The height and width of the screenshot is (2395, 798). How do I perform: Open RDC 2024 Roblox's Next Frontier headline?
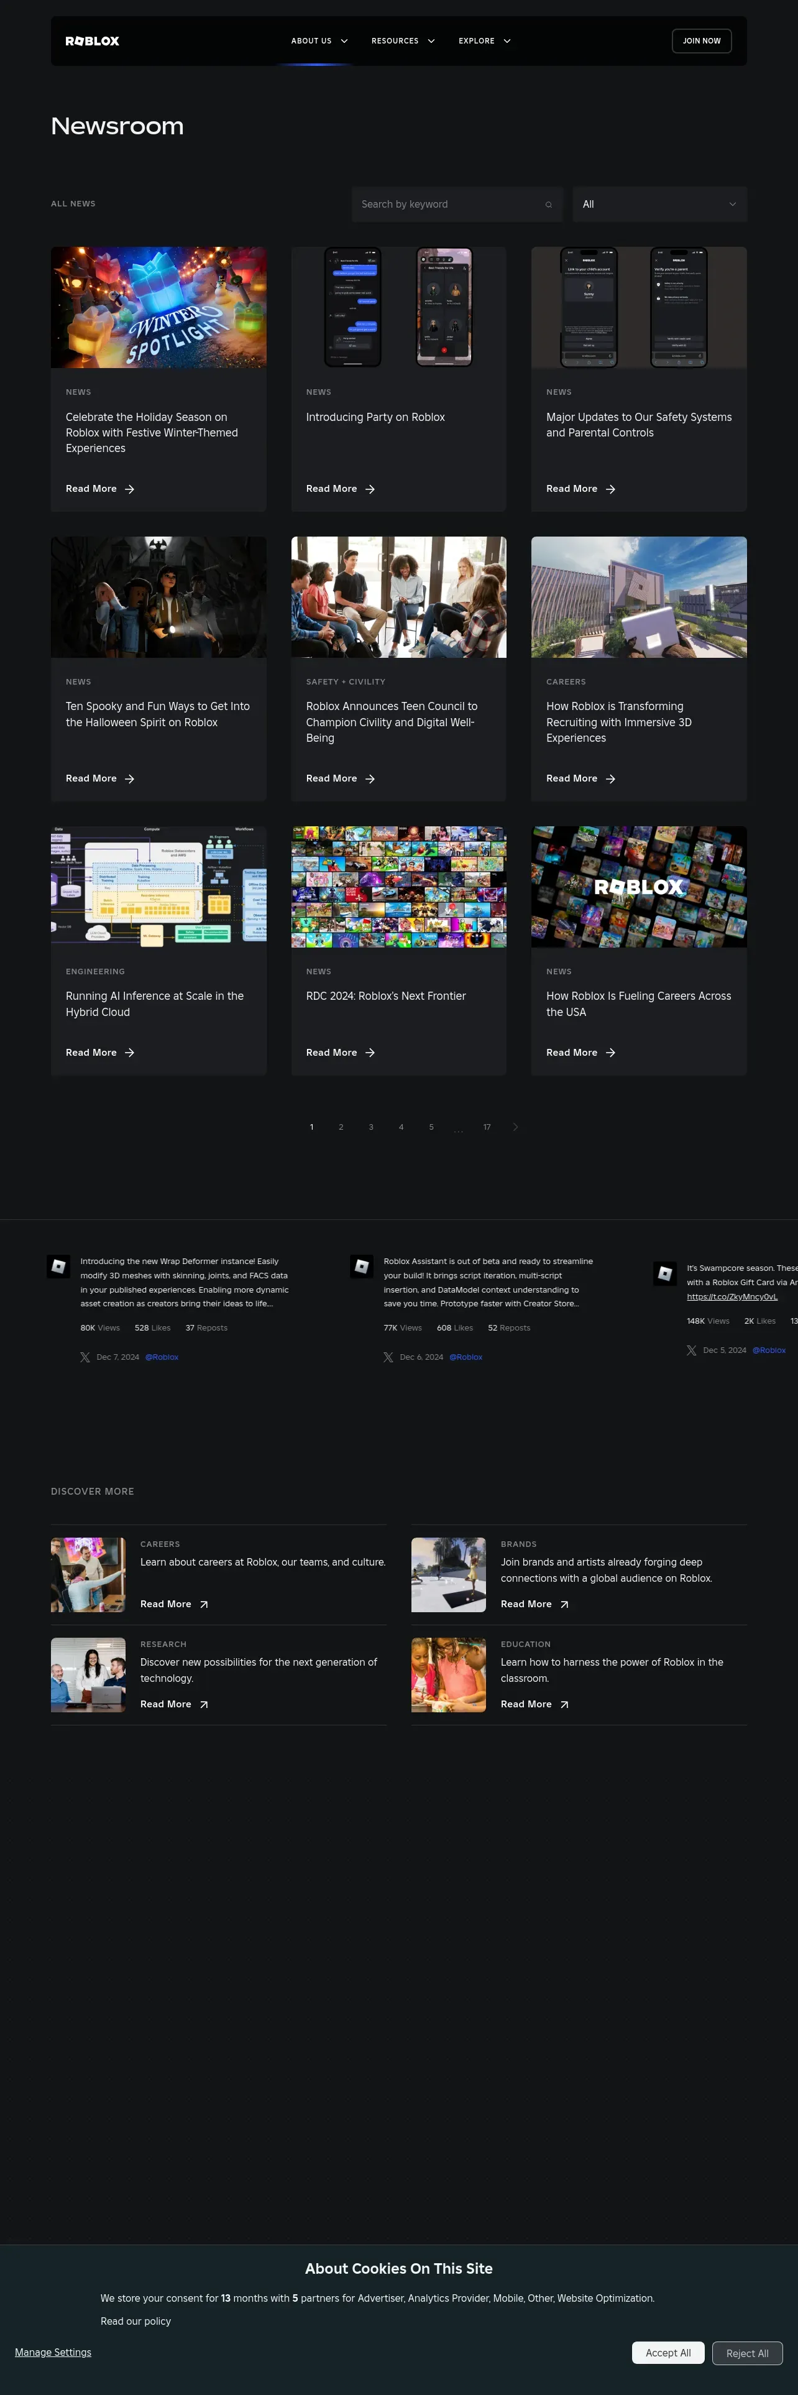pyautogui.click(x=385, y=996)
